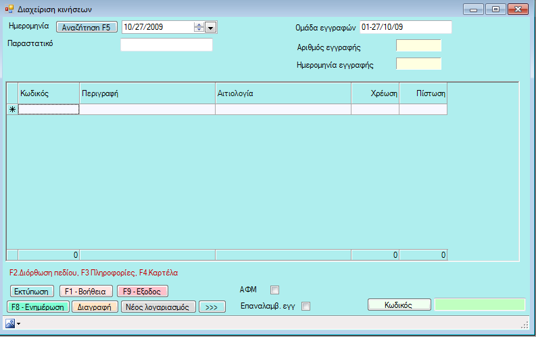Increment the date with the up spinner

pos(199,24)
